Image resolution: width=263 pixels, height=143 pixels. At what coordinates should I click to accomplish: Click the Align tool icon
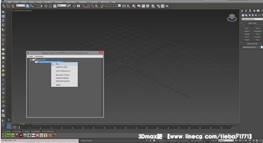(128, 6)
